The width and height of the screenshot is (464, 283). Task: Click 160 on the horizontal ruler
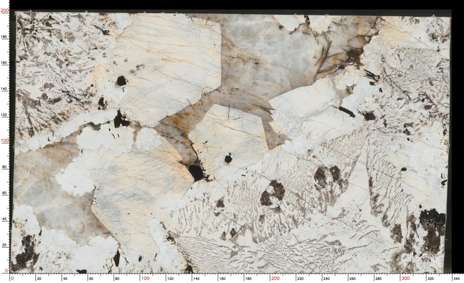223,278
